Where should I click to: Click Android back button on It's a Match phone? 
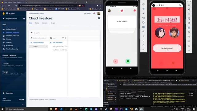click(x=158, y=71)
